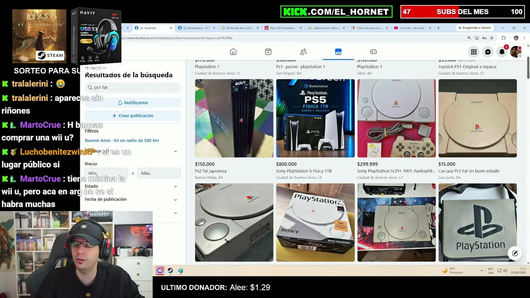Click the $800.000 price text
This screenshot has width=530, height=298.
click(x=286, y=164)
